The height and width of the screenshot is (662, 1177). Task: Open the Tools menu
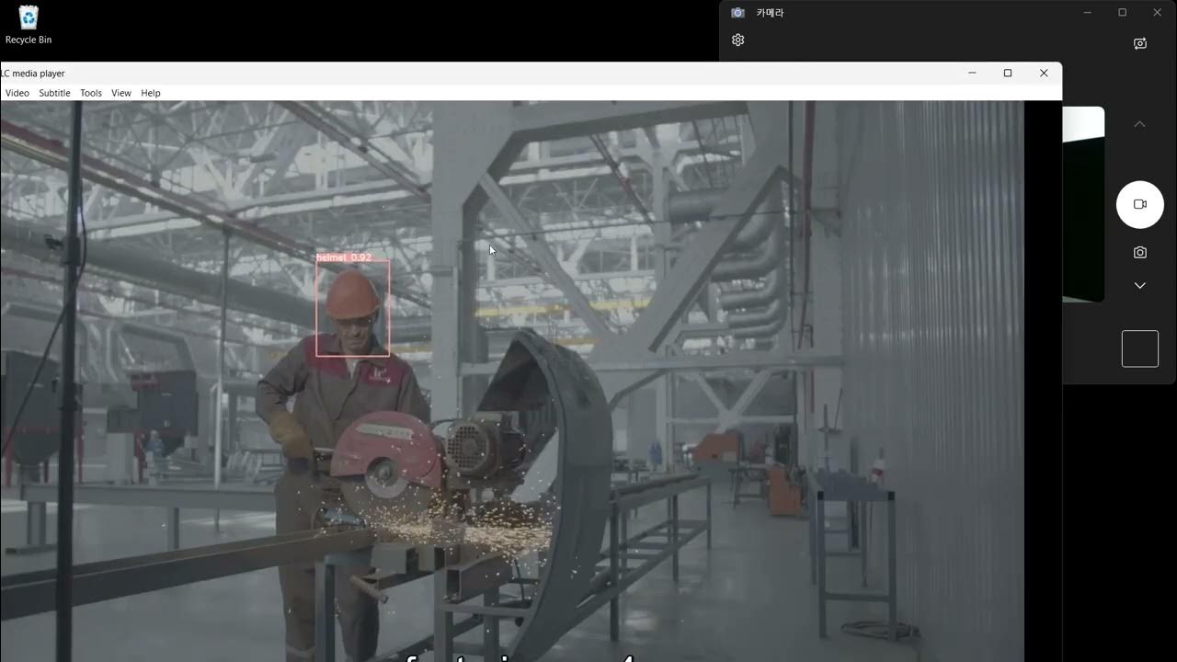[x=91, y=93]
